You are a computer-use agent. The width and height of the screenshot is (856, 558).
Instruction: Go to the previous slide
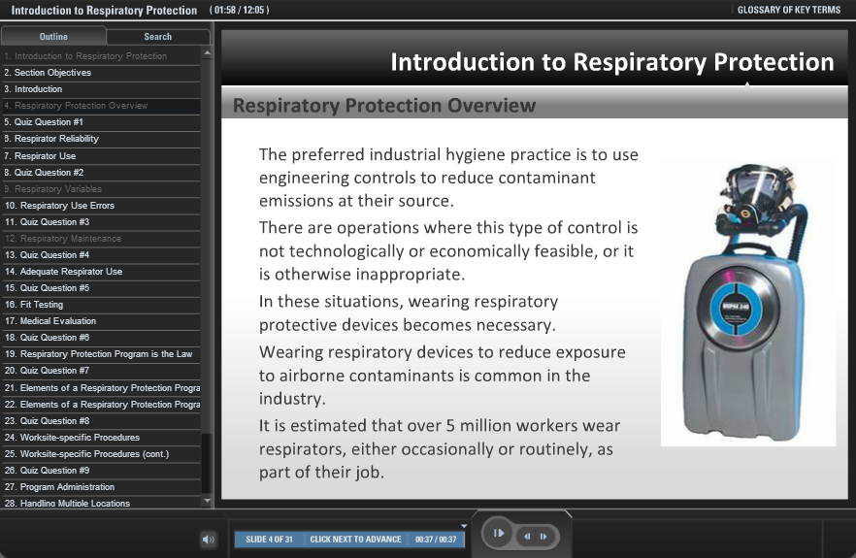coord(527,536)
